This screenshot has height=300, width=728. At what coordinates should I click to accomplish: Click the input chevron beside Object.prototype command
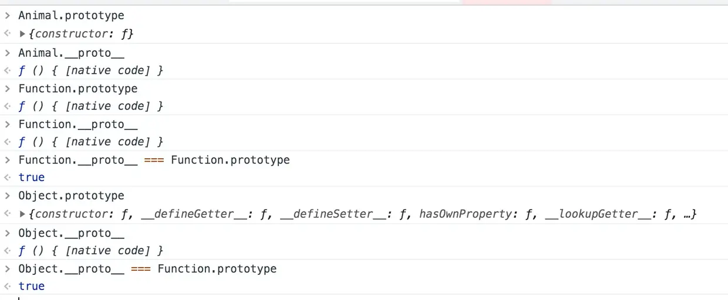(7, 196)
